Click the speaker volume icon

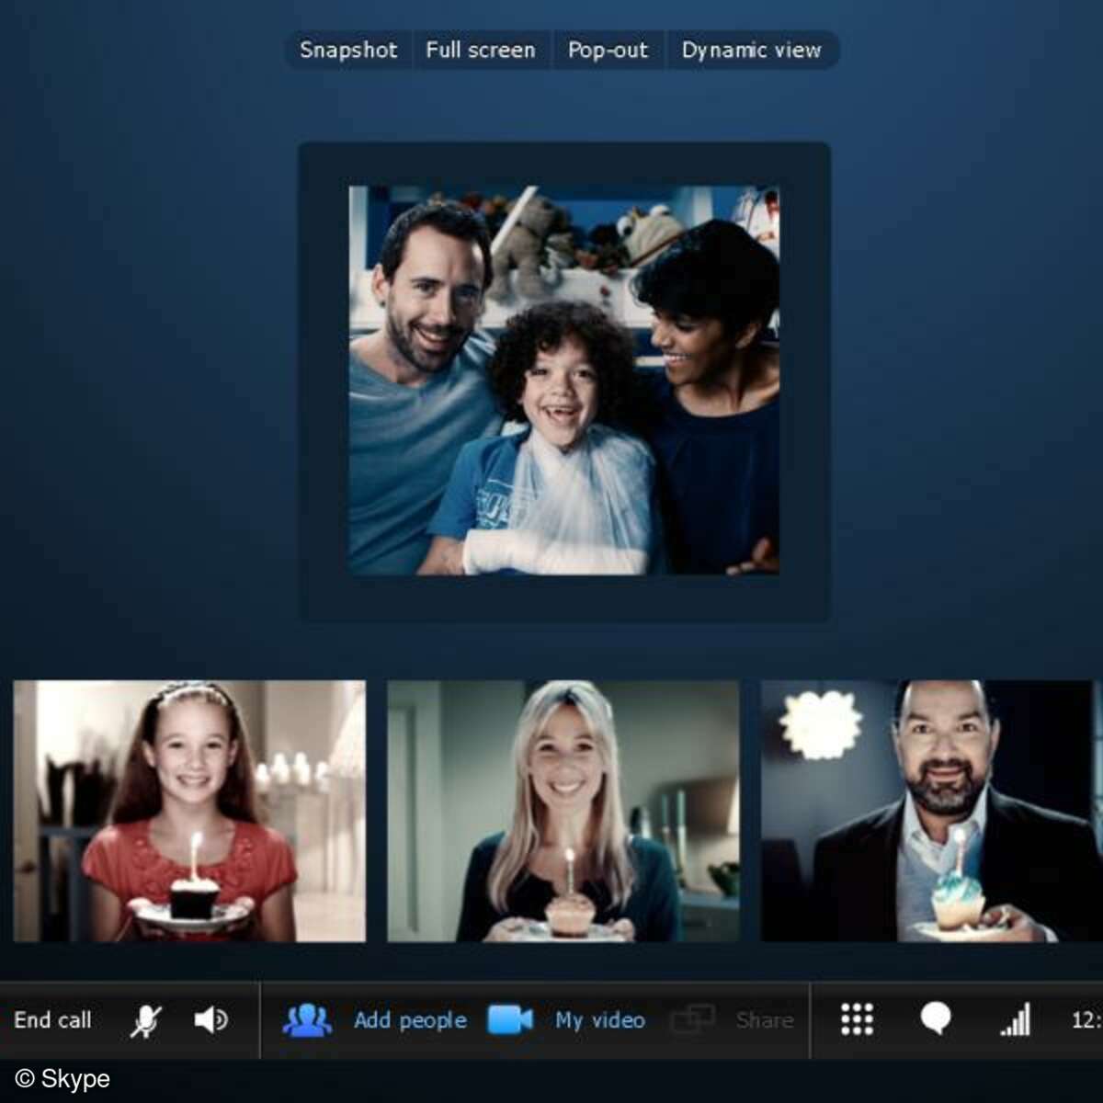coord(210,1020)
